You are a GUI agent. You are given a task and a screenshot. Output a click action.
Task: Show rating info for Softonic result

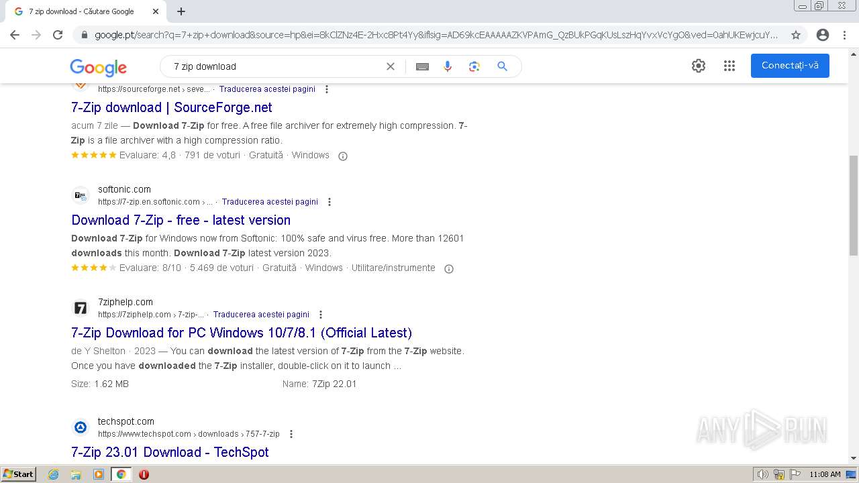pyautogui.click(x=449, y=269)
